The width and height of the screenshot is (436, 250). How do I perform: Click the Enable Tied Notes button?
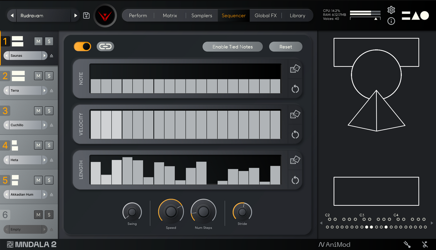pyautogui.click(x=233, y=47)
